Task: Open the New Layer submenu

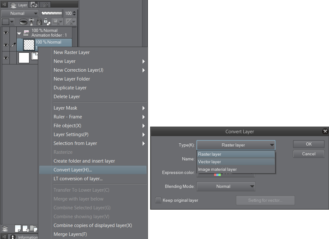Action: pos(93,61)
